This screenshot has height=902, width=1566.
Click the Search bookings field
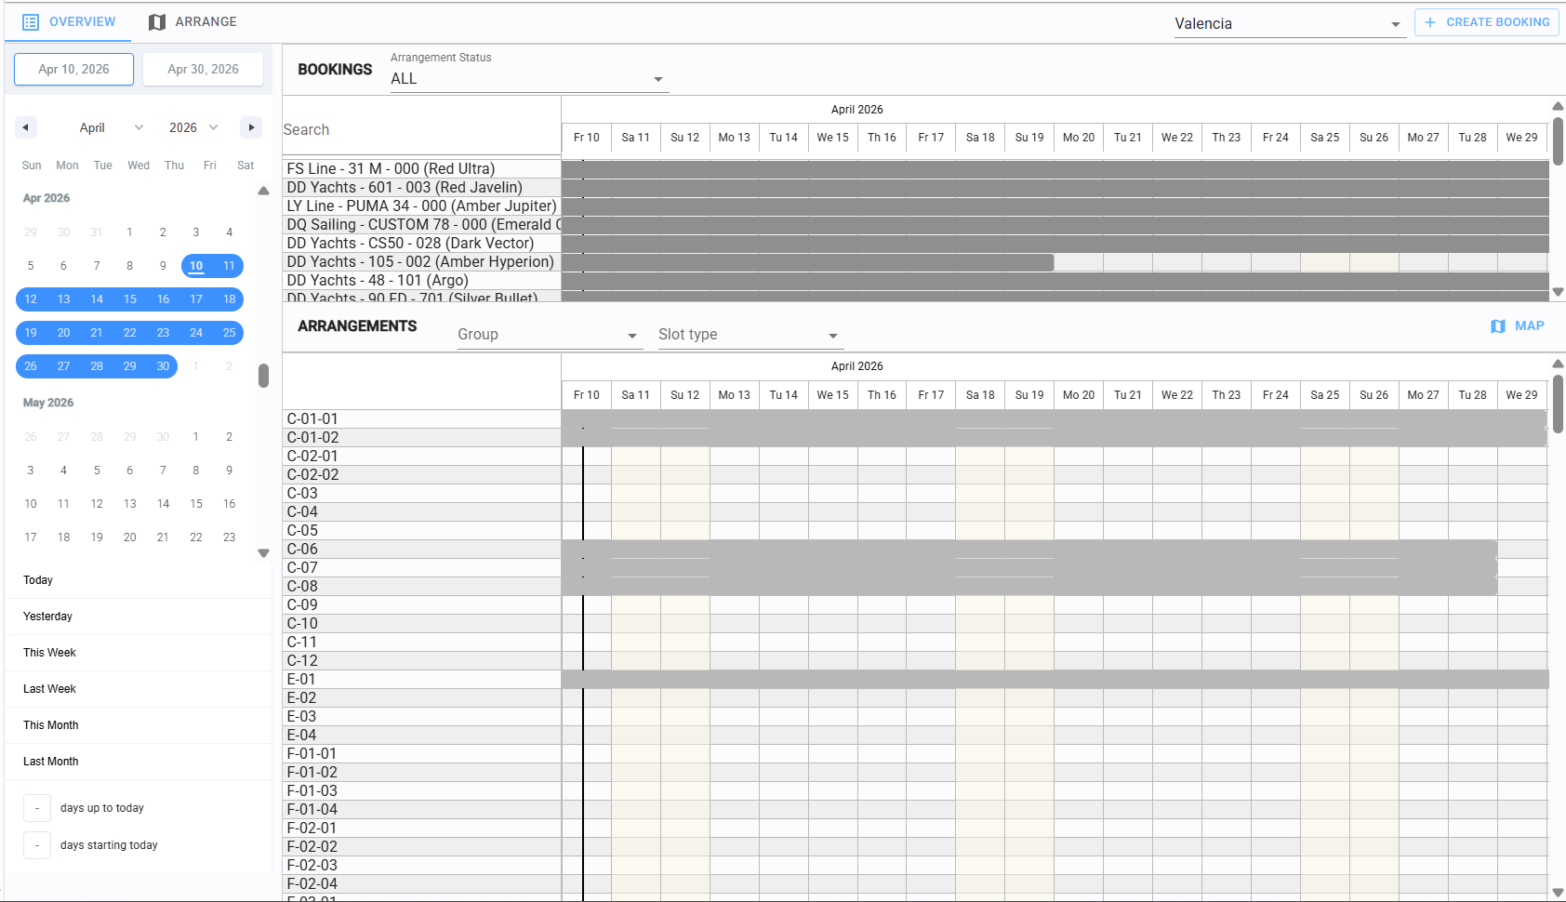tap(420, 130)
